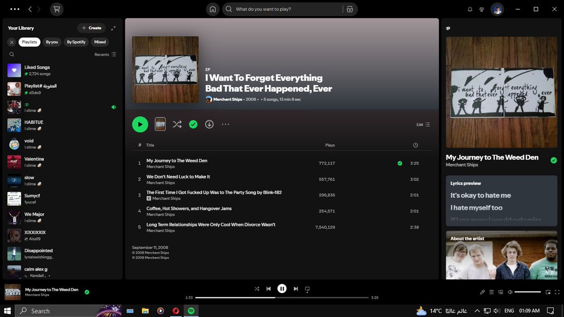
Task: Toggle the EP saved-to-library green checkmark
Action: [193, 124]
